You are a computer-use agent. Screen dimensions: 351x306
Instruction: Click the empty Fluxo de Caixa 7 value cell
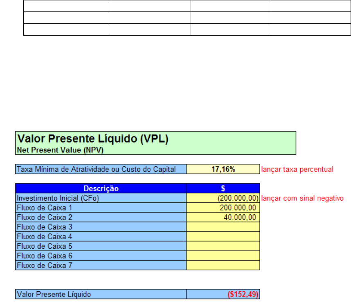click(223, 265)
